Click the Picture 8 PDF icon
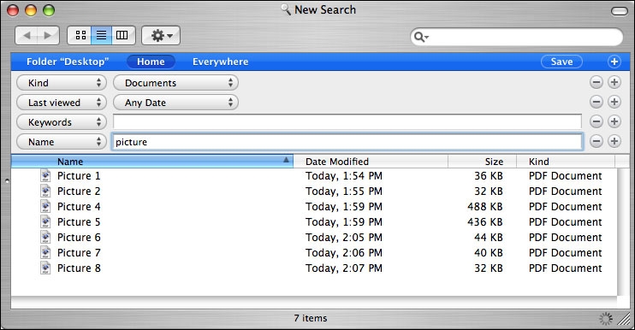 click(45, 268)
